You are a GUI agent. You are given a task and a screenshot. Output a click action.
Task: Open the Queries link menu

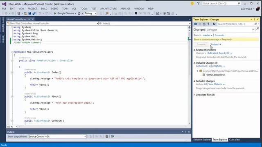point(201,53)
